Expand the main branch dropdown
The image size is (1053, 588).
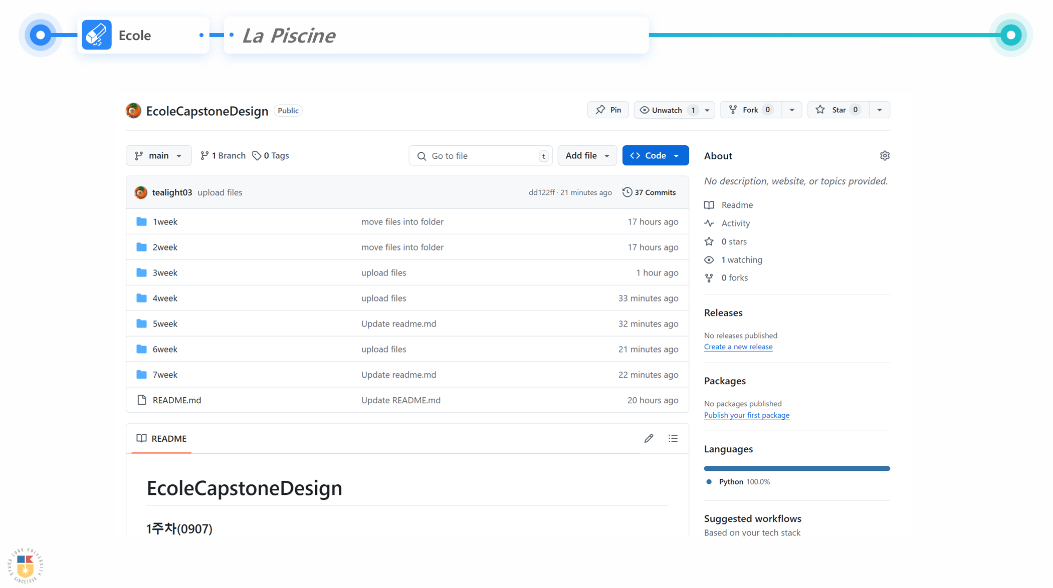(x=158, y=156)
